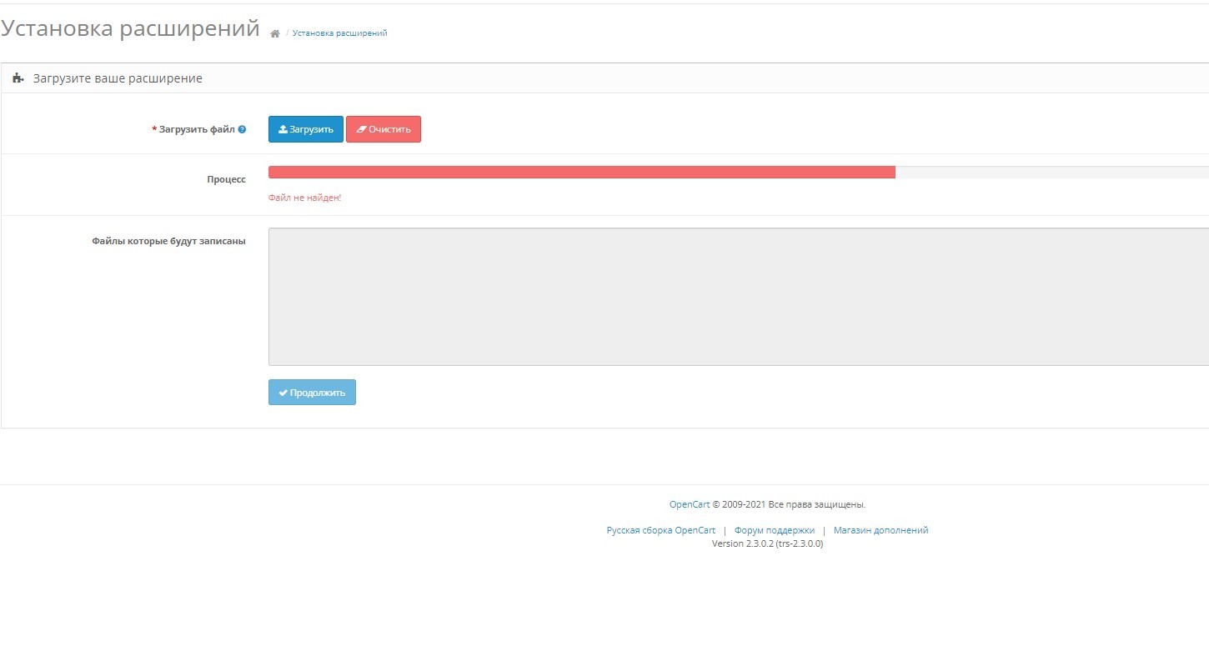Open the 'Магазин дополнений' store link

pos(880,530)
